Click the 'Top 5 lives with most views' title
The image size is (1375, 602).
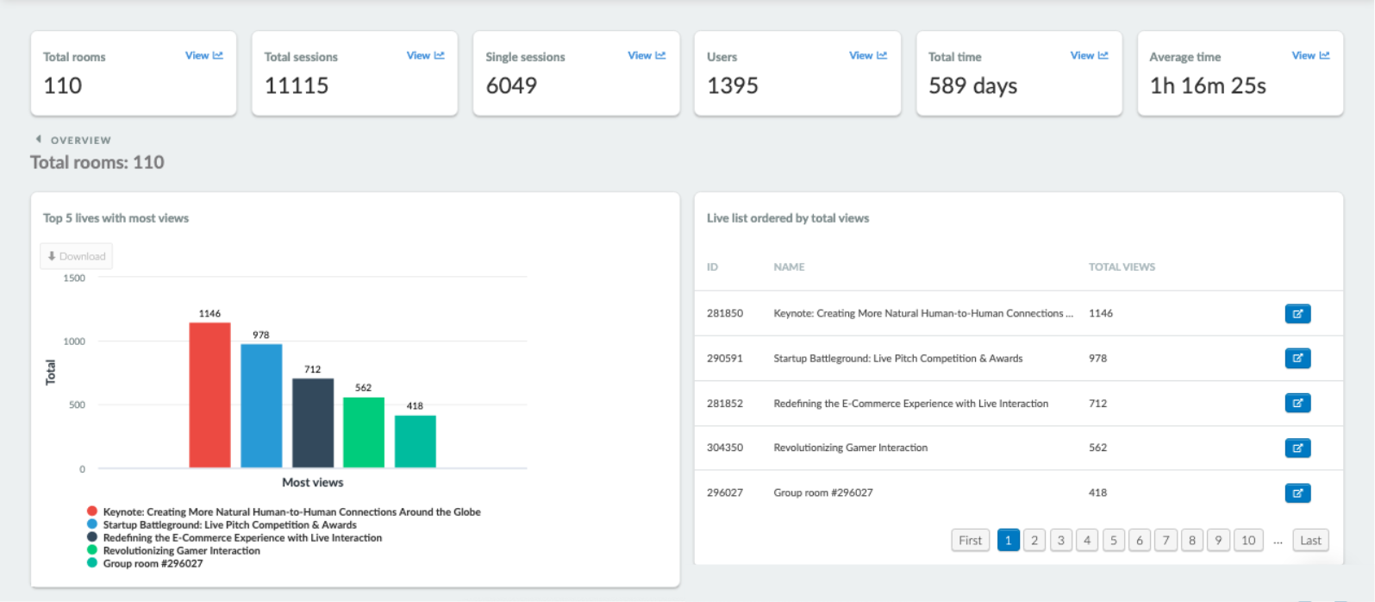tap(116, 218)
